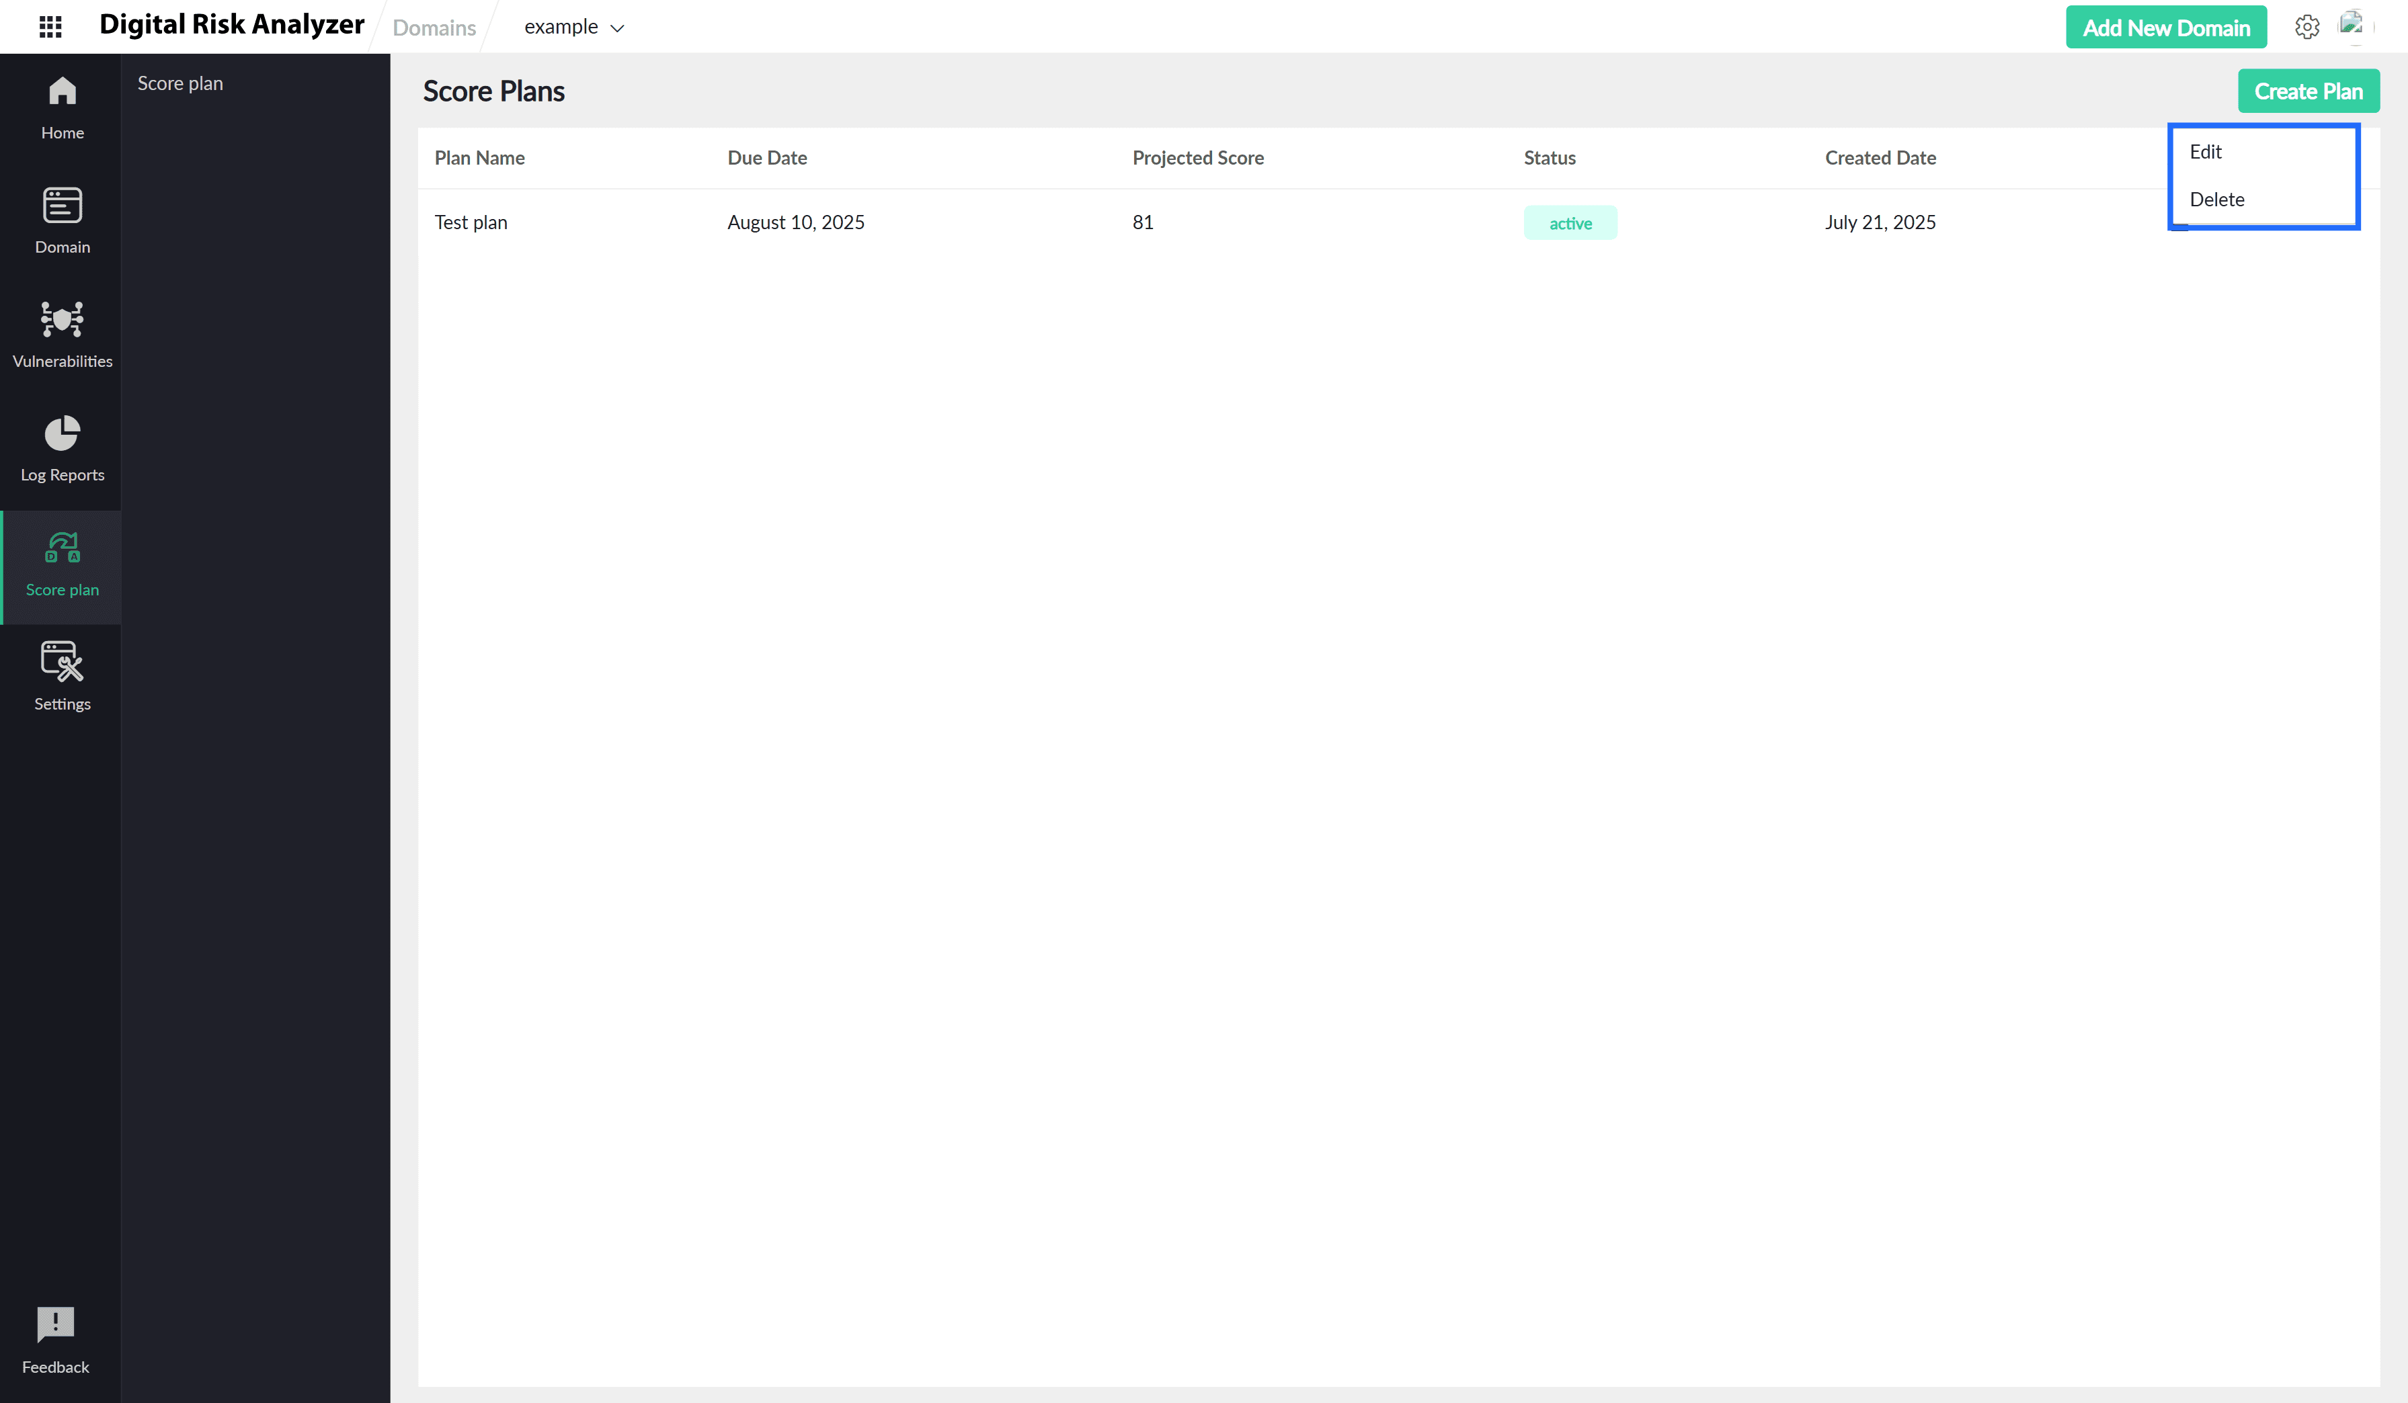Viewport: 2408px width, 1403px height.
Task: Open the Domain sidebar icon
Action: (62, 206)
